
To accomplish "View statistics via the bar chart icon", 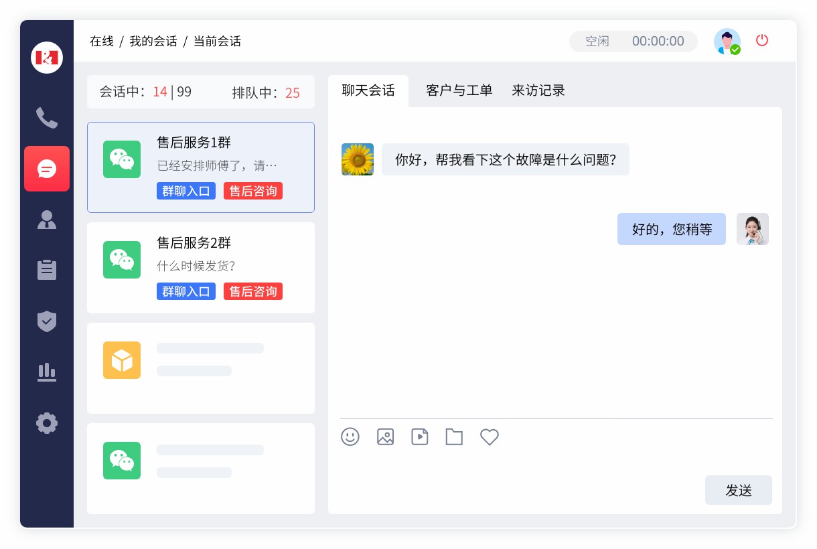I will (47, 372).
